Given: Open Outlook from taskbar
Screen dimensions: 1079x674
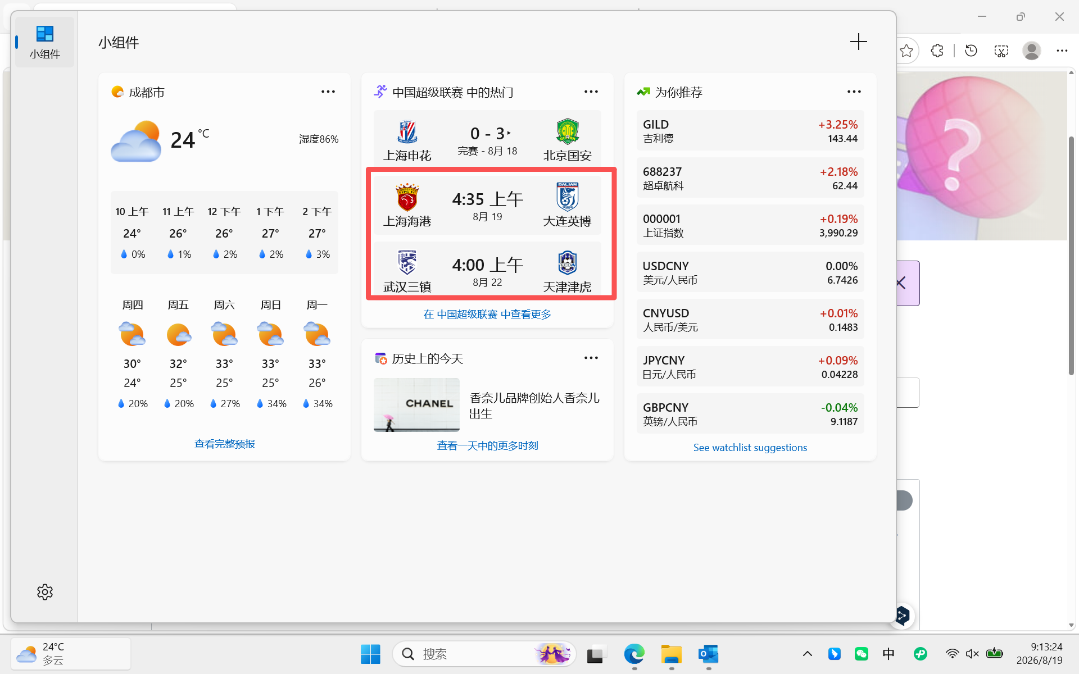Looking at the screenshot, I should click(708, 654).
